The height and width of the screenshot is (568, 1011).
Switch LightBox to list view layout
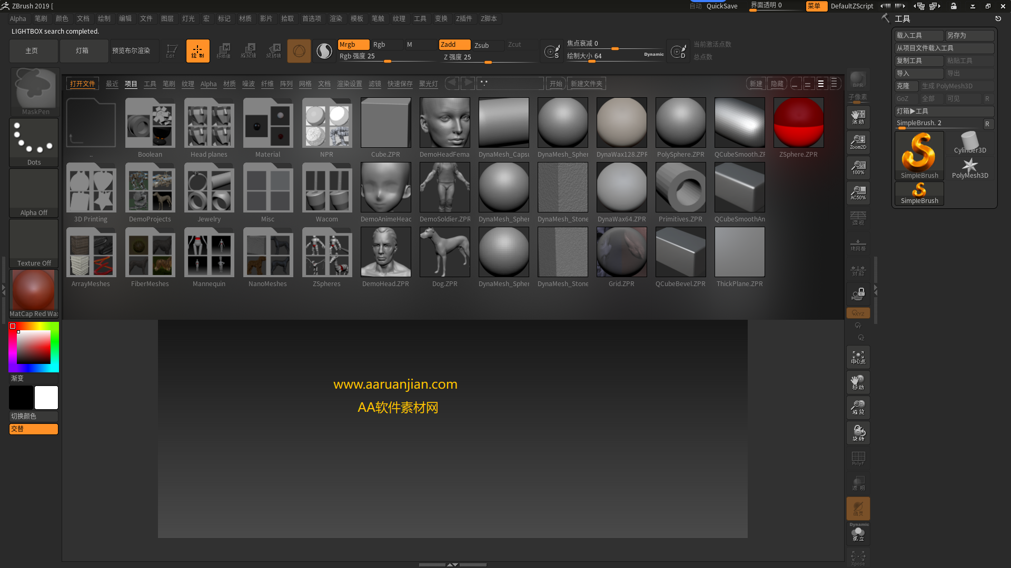834,83
